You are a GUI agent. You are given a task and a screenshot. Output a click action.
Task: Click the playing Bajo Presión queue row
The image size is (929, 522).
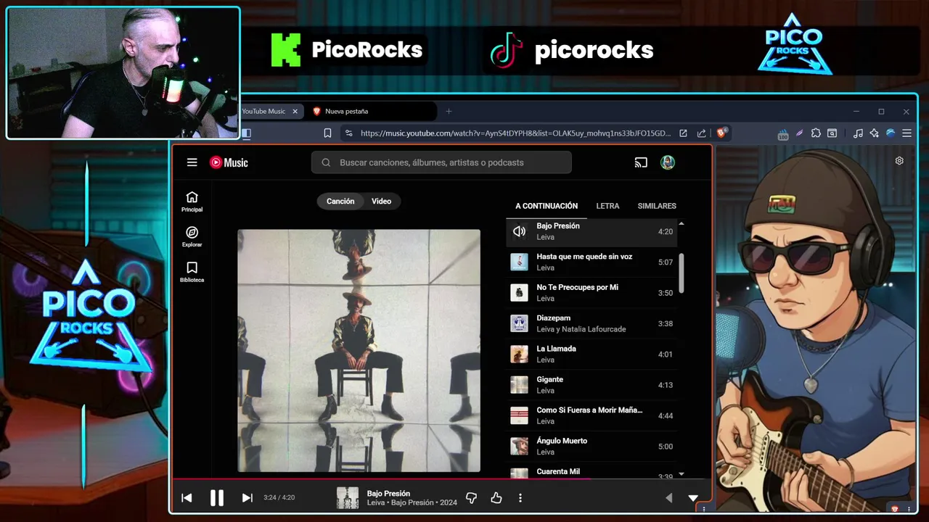click(592, 231)
